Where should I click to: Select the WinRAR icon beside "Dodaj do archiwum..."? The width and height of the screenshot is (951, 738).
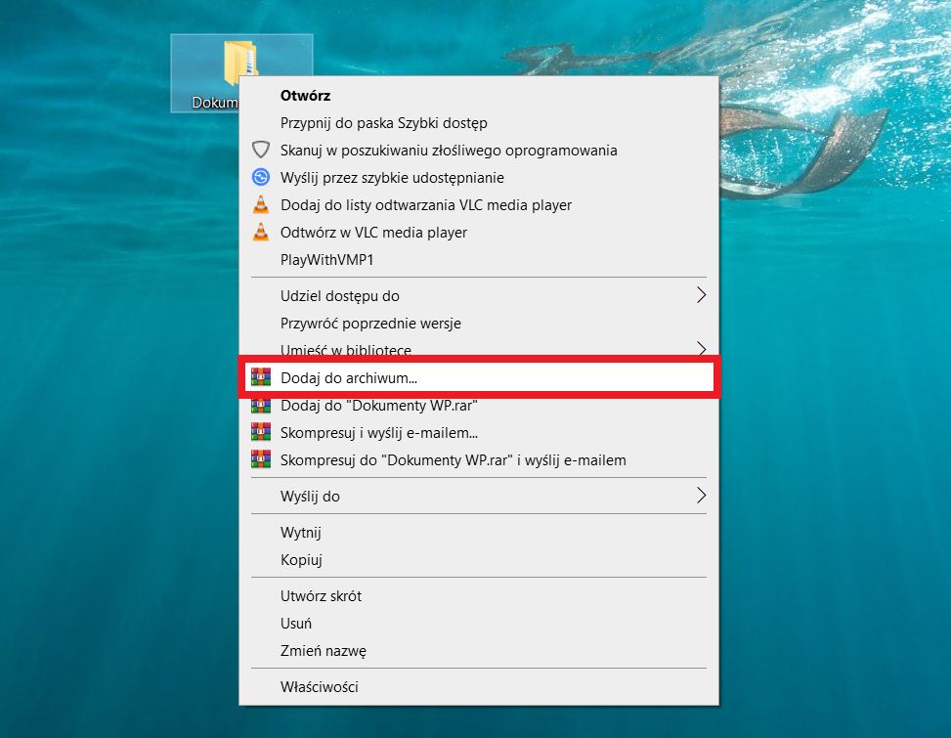(260, 376)
